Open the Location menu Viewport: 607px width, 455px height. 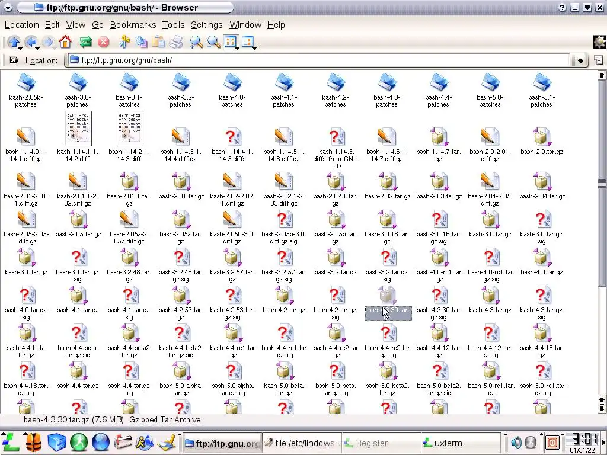click(x=22, y=25)
